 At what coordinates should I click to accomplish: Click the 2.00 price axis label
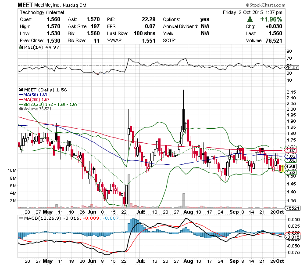click(291, 109)
